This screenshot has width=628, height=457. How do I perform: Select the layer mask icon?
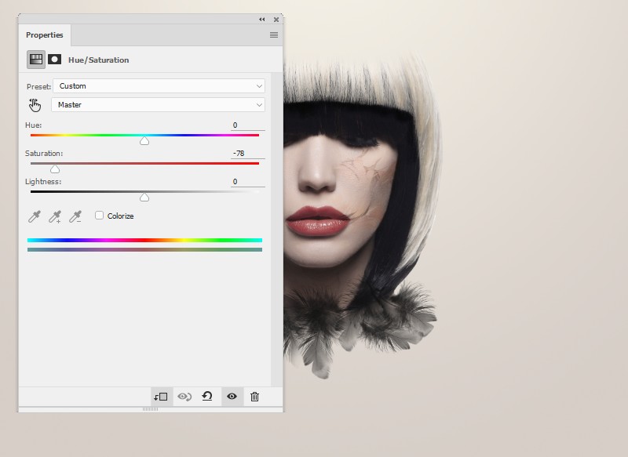[55, 60]
